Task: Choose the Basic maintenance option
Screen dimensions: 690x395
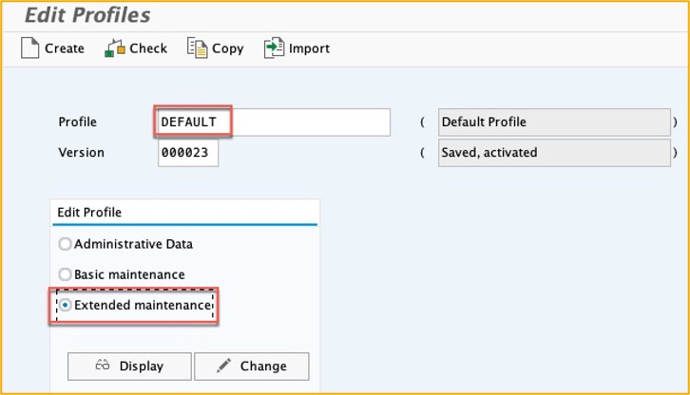Action: (x=65, y=274)
